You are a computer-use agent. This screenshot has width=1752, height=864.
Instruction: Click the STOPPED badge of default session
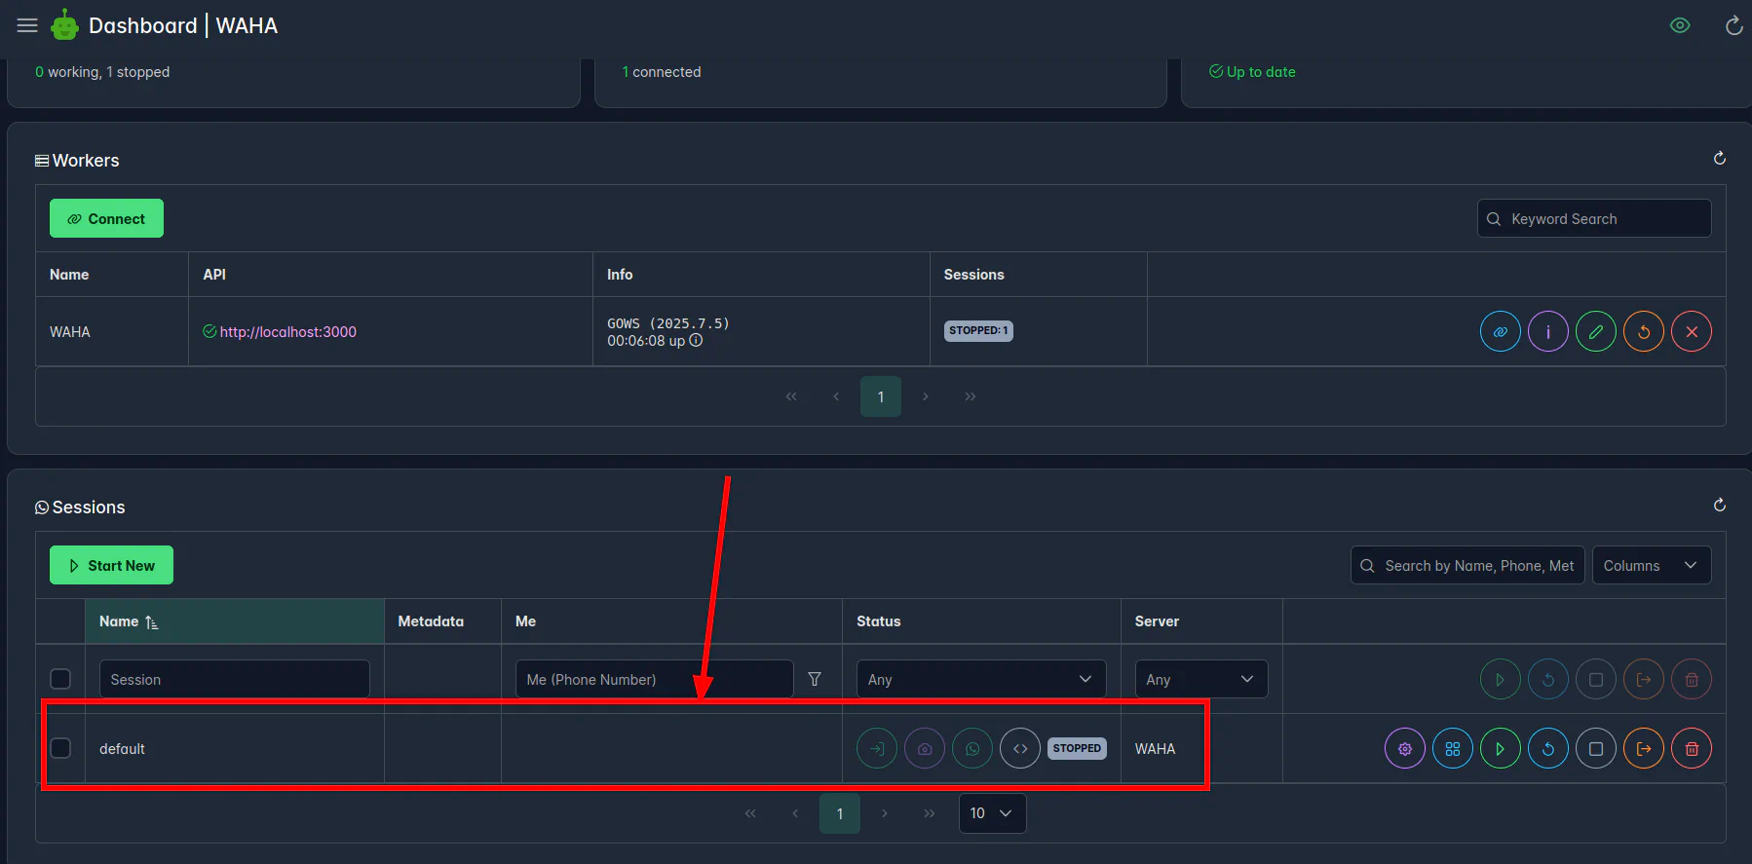(1077, 748)
